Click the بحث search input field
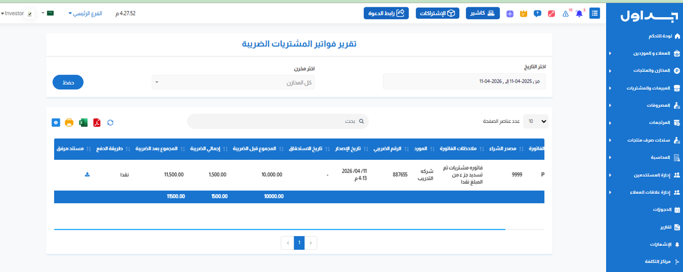 278,121
